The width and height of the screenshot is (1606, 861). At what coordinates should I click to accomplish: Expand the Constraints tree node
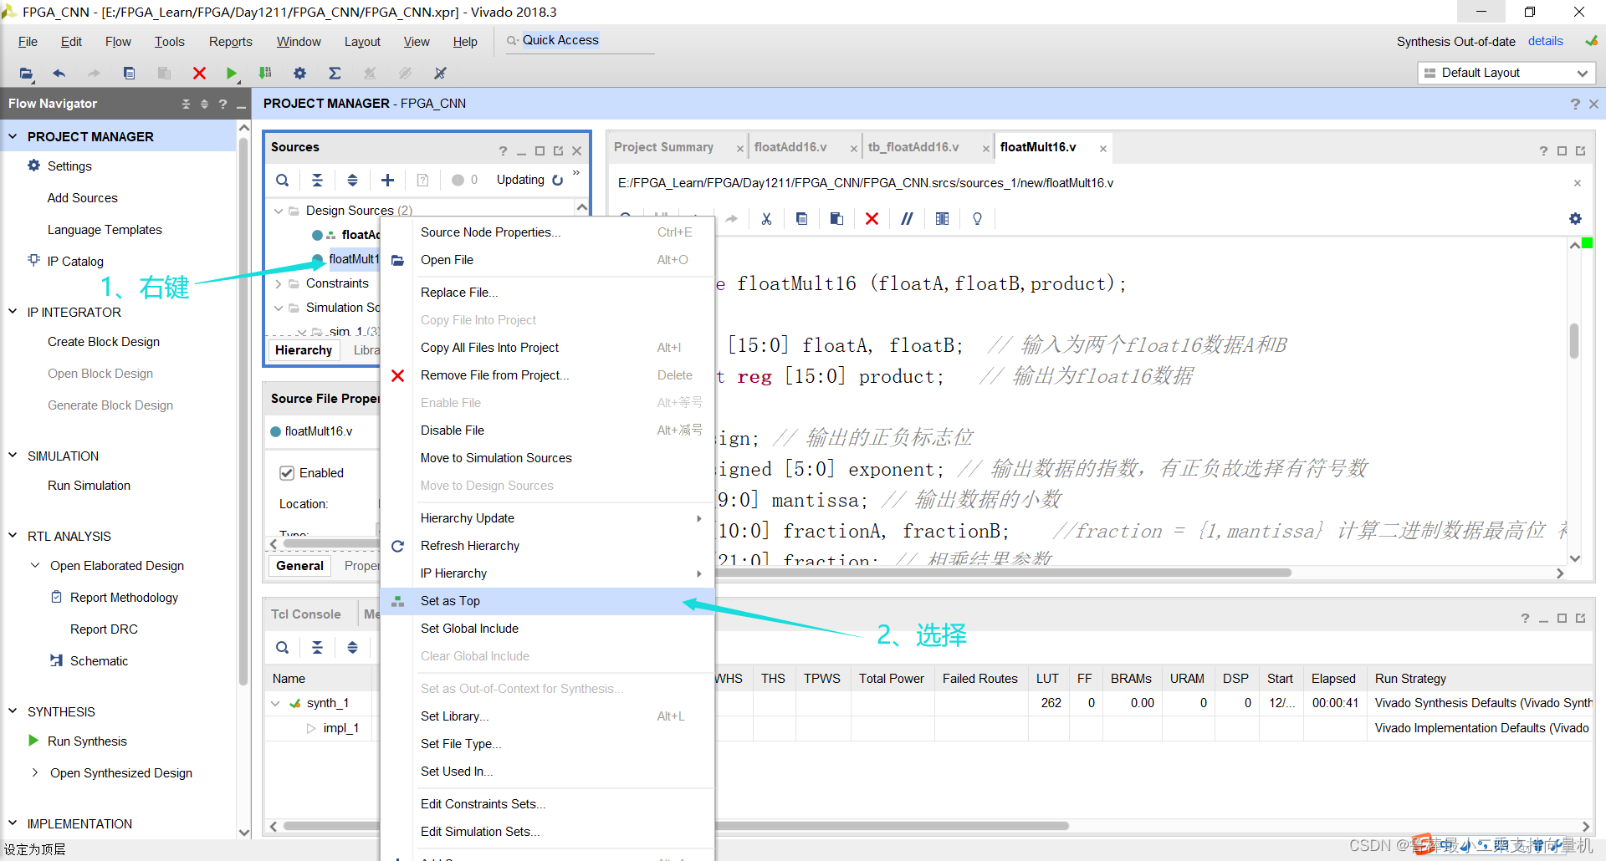(279, 283)
